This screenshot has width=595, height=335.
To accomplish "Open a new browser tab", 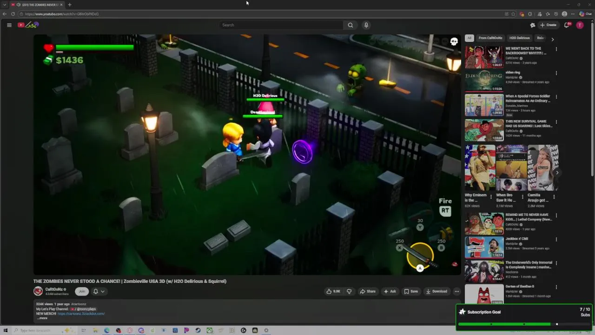I will (x=69, y=5).
